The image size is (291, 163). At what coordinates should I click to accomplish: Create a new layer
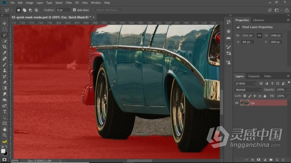click(x=277, y=160)
